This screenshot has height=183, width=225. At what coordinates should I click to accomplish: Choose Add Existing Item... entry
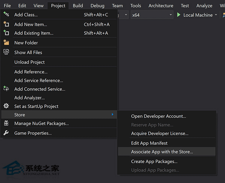59,33
